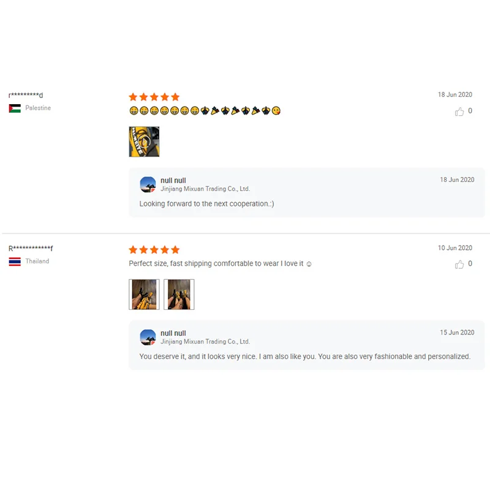Click "null null" name in first reply
The width and height of the screenshot is (490, 490).
coord(173,180)
